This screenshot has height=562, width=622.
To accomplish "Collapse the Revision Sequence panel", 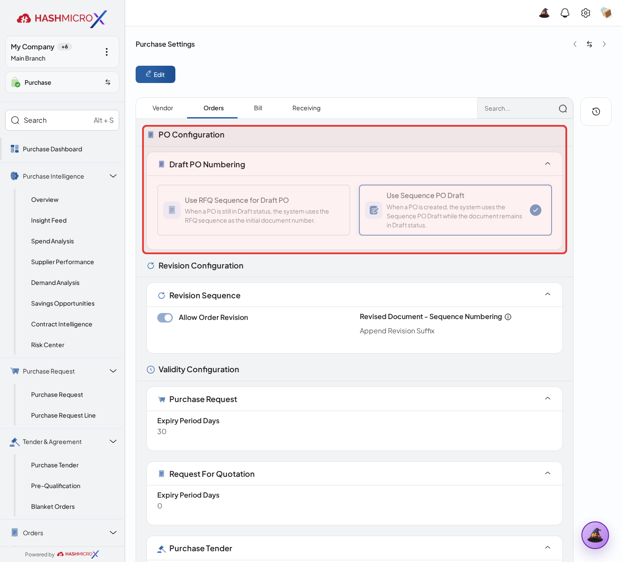I will point(548,294).
